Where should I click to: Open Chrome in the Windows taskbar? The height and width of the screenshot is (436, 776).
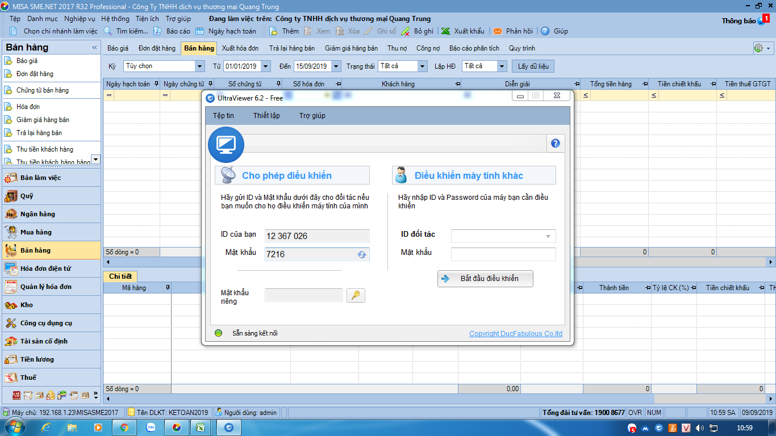pos(124,427)
